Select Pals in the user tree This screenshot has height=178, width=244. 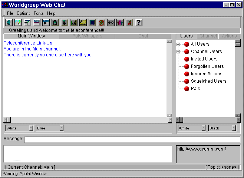pyautogui.click(x=195, y=89)
